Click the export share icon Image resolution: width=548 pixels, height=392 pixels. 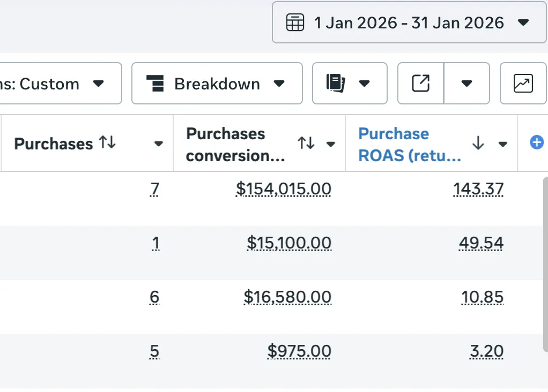tap(420, 83)
